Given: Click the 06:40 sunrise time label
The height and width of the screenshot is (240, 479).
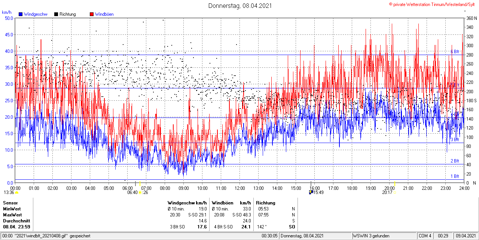Looking at the screenshot, I should point(132,192).
